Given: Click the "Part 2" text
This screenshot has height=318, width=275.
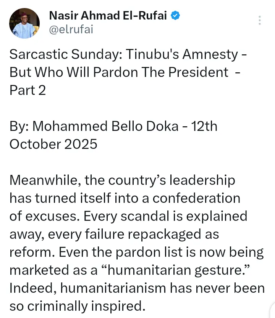Looking at the screenshot, I should (27, 90).
